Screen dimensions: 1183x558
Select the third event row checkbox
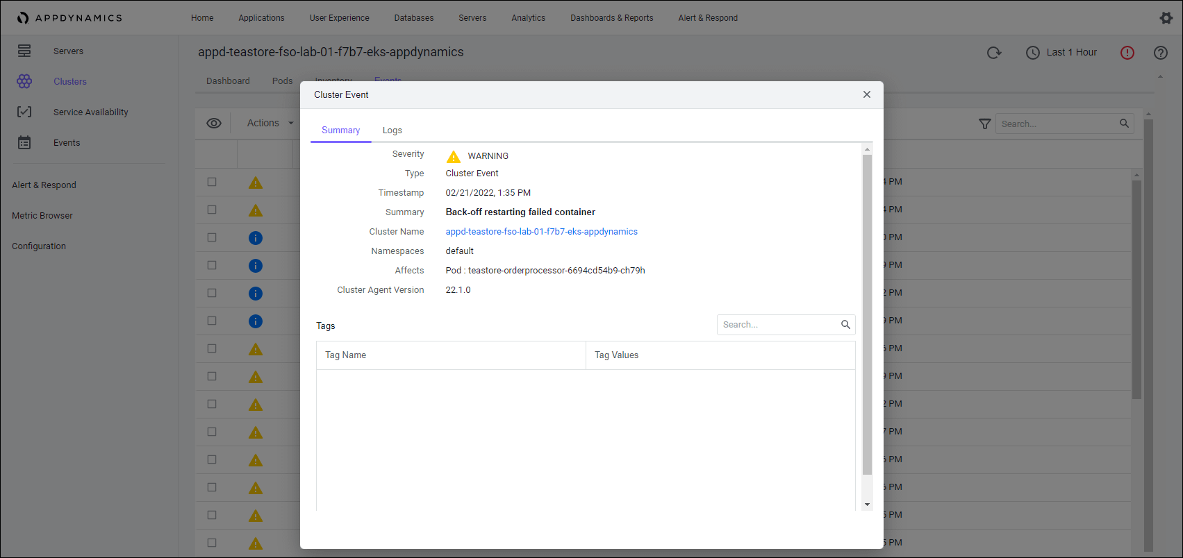click(212, 237)
